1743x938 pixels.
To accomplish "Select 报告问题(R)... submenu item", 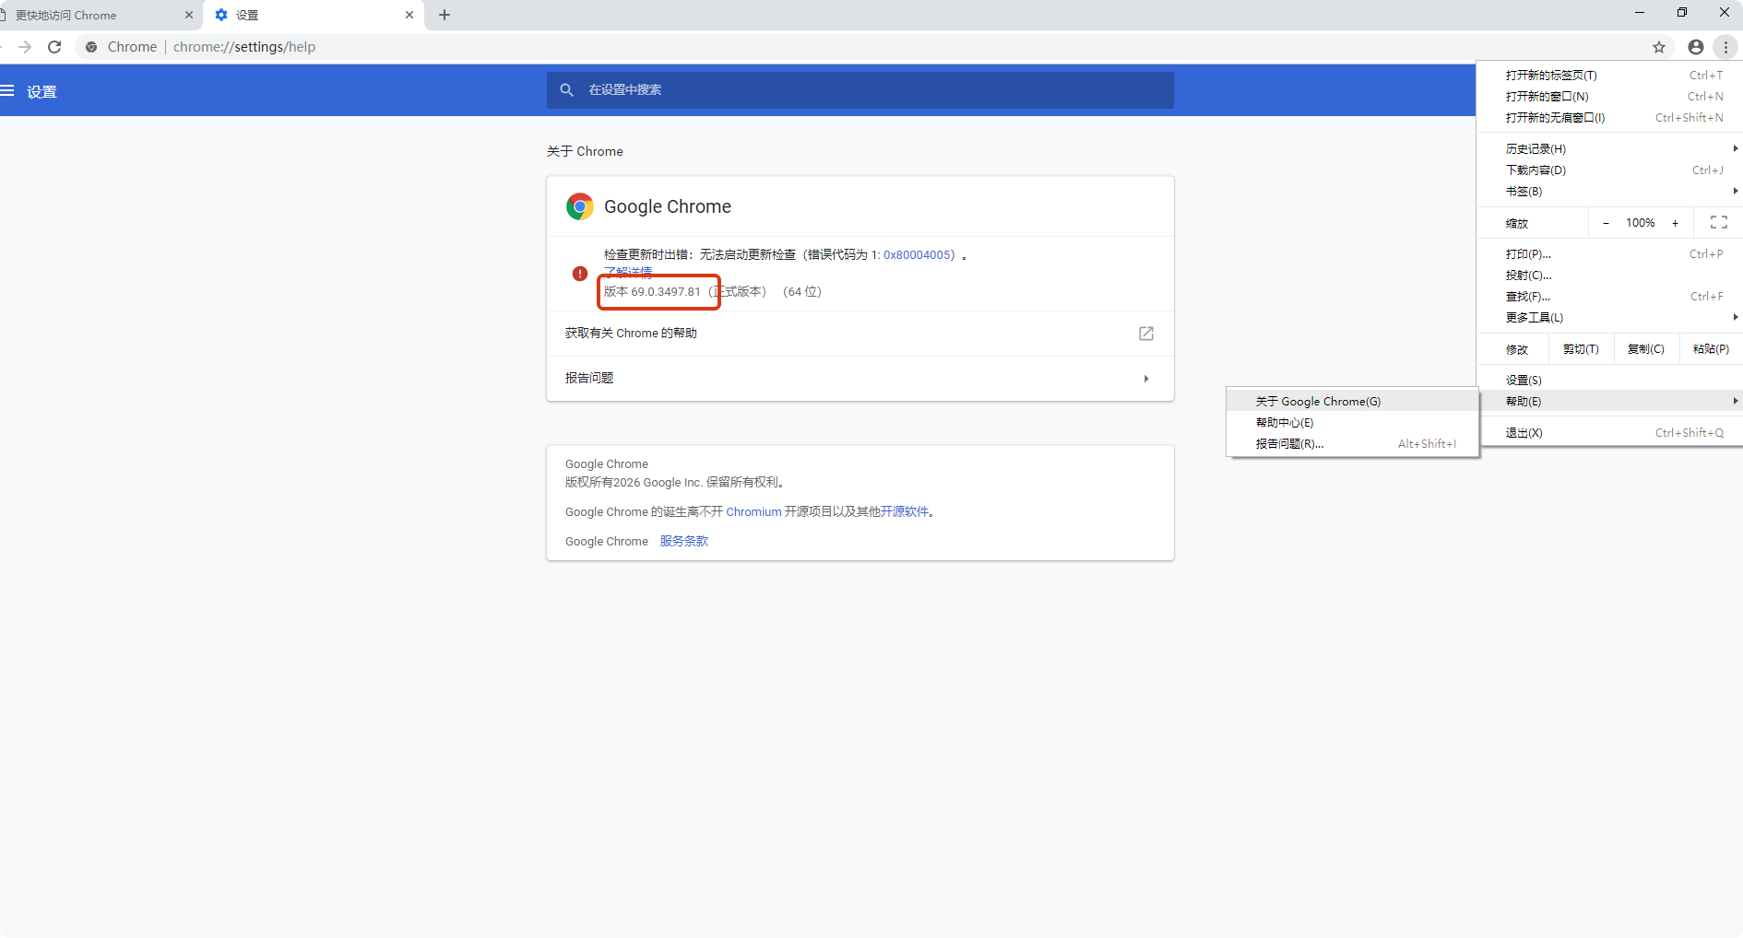I will click(1353, 443).
